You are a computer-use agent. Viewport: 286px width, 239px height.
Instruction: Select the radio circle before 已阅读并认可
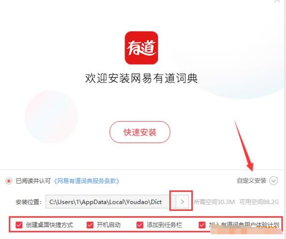point(9,181)
